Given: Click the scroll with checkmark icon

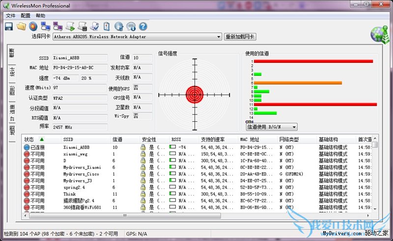Looking at the screenshot, I should coord(94,27).
